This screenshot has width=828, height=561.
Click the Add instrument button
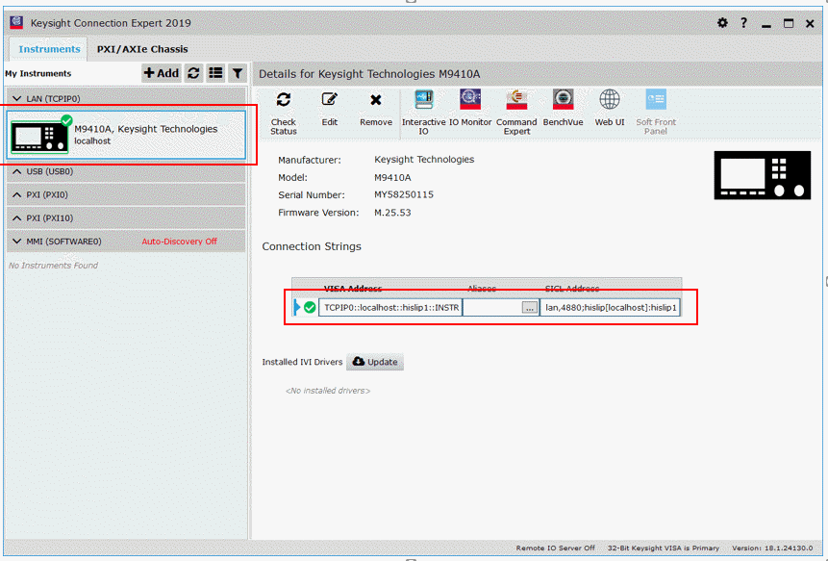tap(162, 73)
